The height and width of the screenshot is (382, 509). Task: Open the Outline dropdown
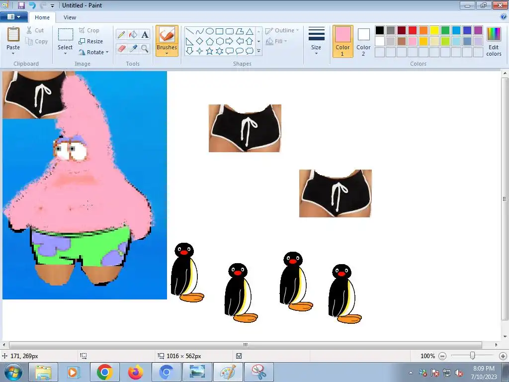point(282,30)
